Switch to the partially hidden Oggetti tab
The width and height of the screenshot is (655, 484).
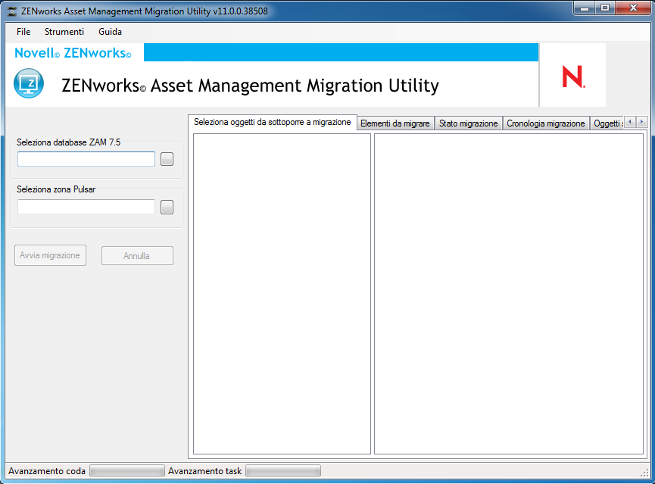click(607, 123)
